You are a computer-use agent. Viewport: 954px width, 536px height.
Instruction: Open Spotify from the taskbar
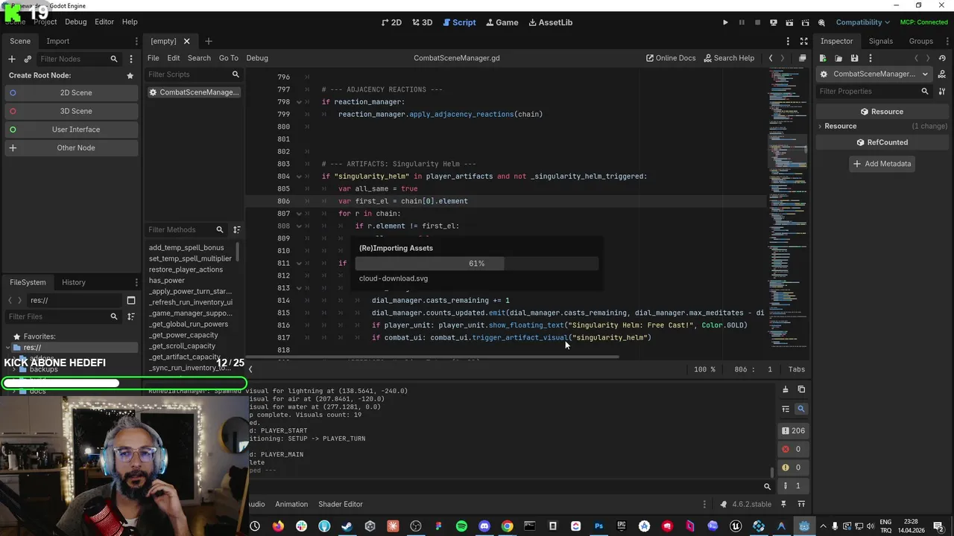[x=461, y=526]
